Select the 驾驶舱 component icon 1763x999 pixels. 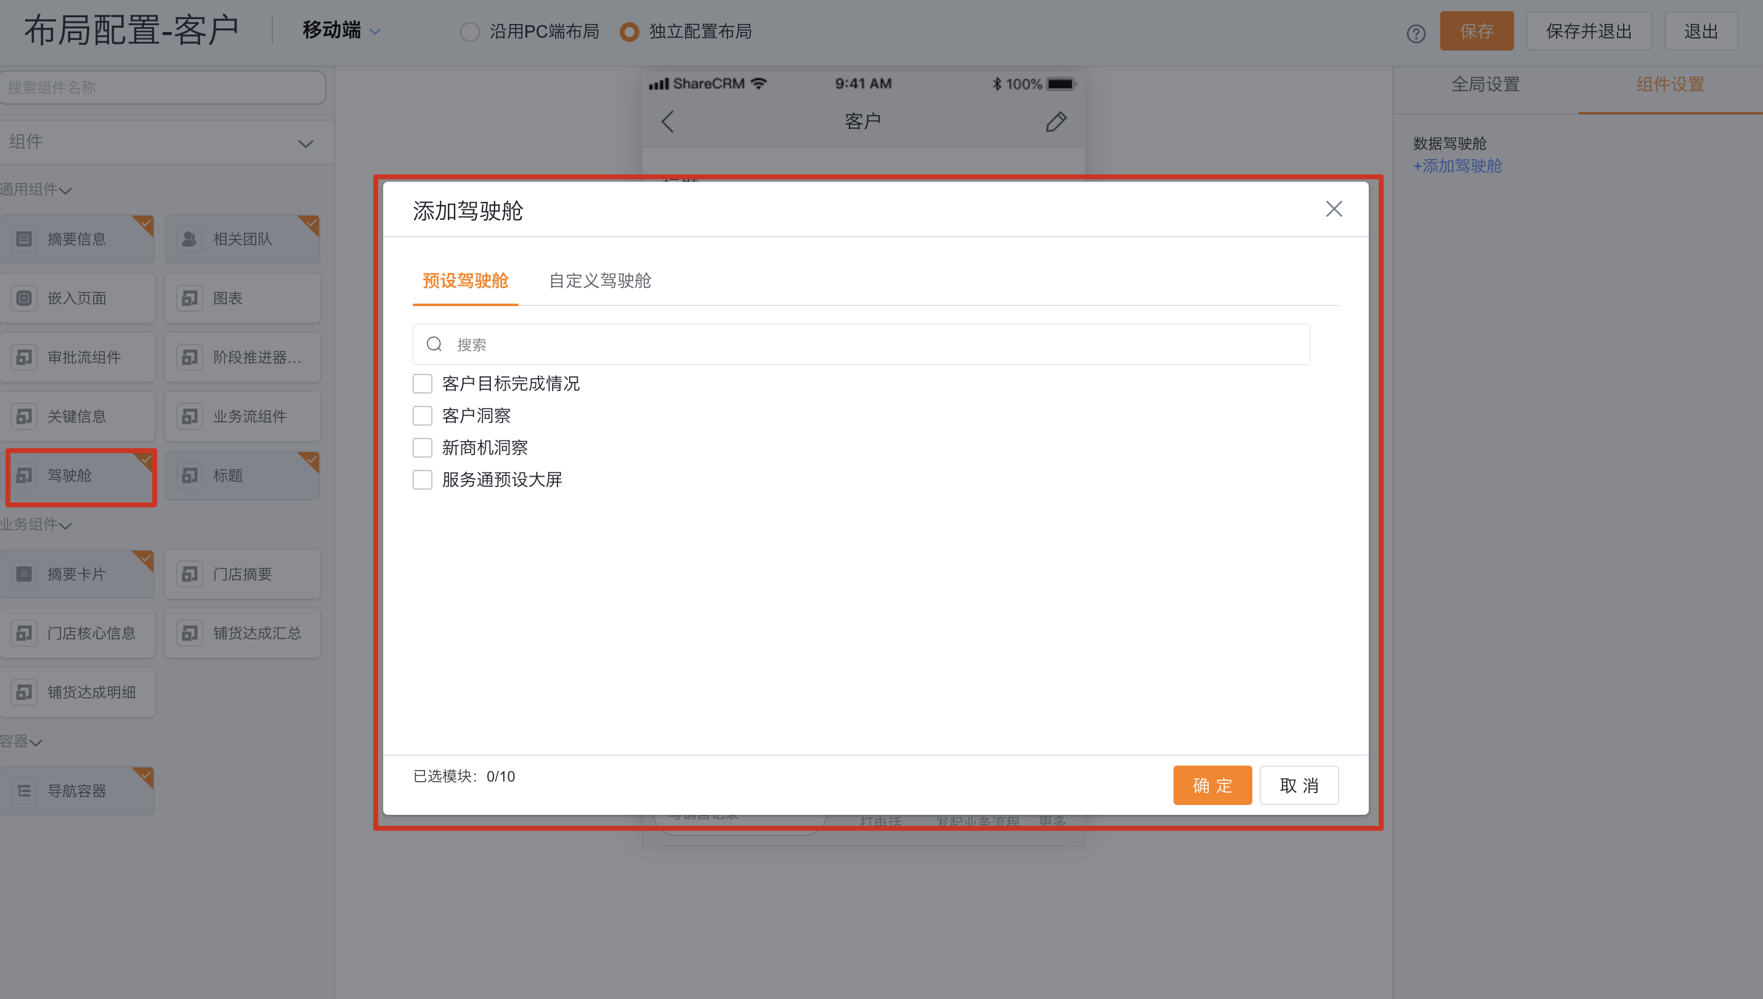tap(24, 475)
